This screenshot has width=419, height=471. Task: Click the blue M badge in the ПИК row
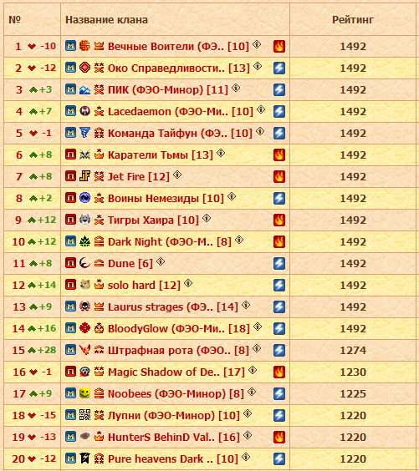click(71, 89)
